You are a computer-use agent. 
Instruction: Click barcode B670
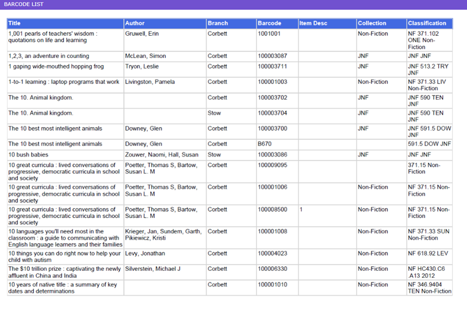point(265,144)
